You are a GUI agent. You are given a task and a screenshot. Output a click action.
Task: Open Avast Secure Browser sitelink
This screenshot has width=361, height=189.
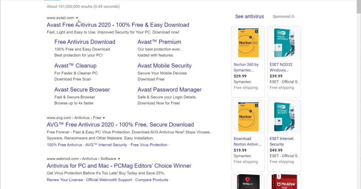click(82, 89)
